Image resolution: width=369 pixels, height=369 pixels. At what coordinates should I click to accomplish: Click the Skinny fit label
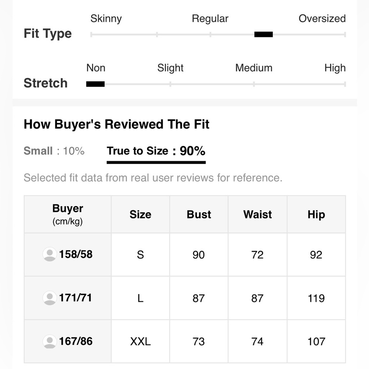pos(106,18)
